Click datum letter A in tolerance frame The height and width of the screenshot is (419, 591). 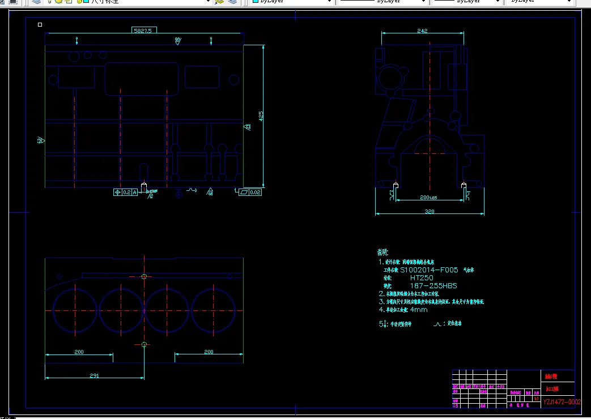tap(134, 192)
